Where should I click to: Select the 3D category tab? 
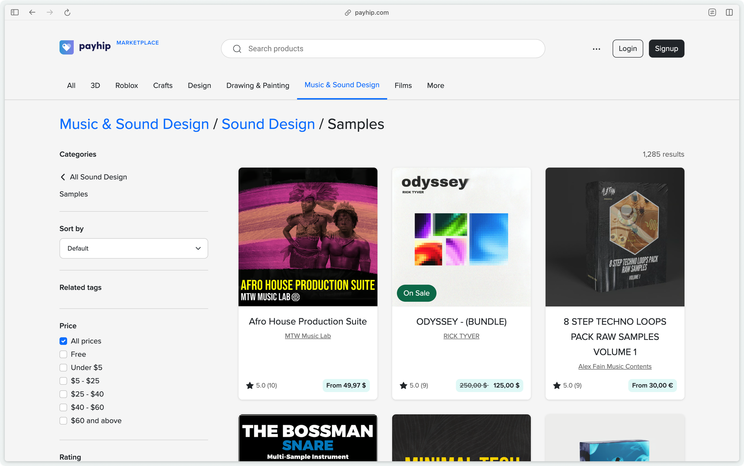tap(95, 86)
